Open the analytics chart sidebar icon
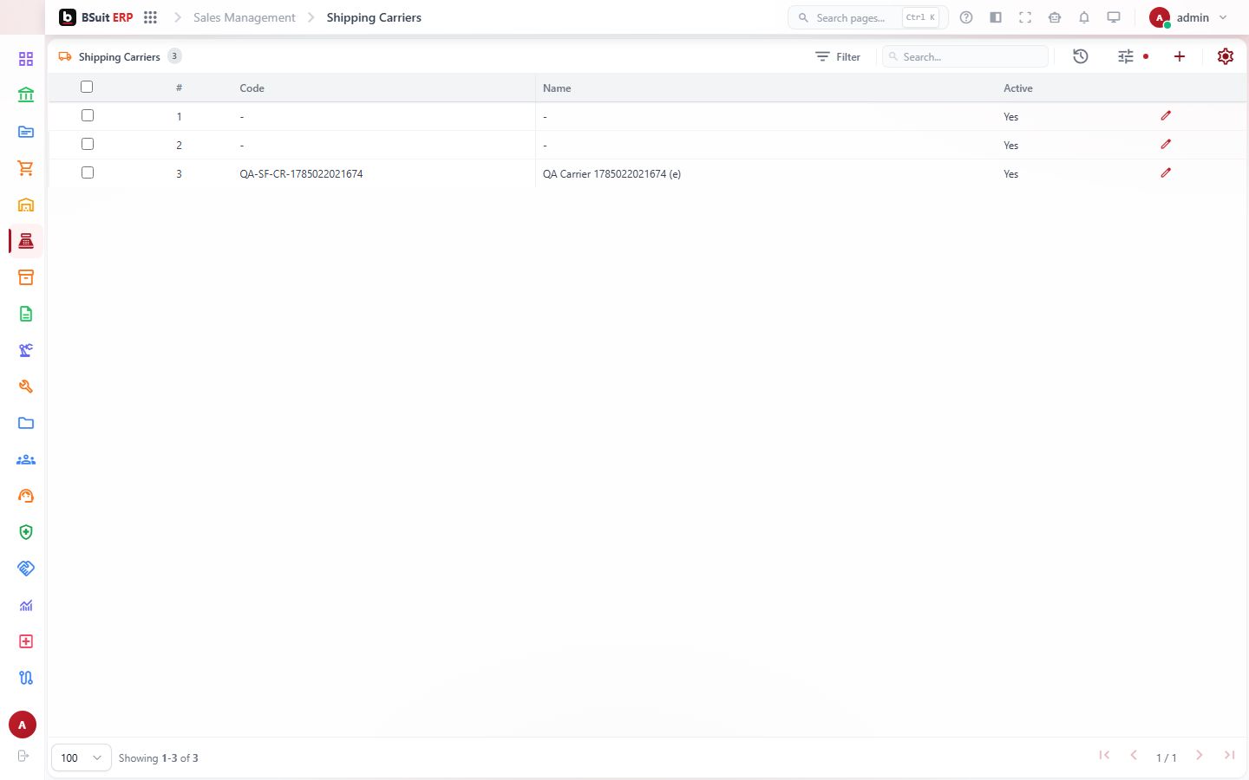The width and height of the screenshot is (1249, 780). (x=26, y=605)
